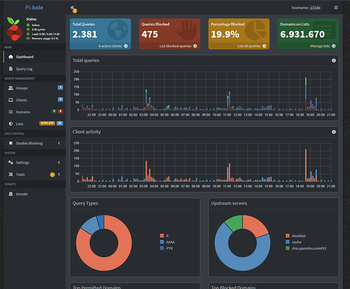Click arrow icon next to List all queries

tap(264, 46)
